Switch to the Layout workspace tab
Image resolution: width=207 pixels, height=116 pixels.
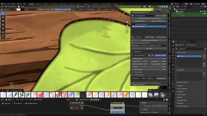[x=31, y=4]
